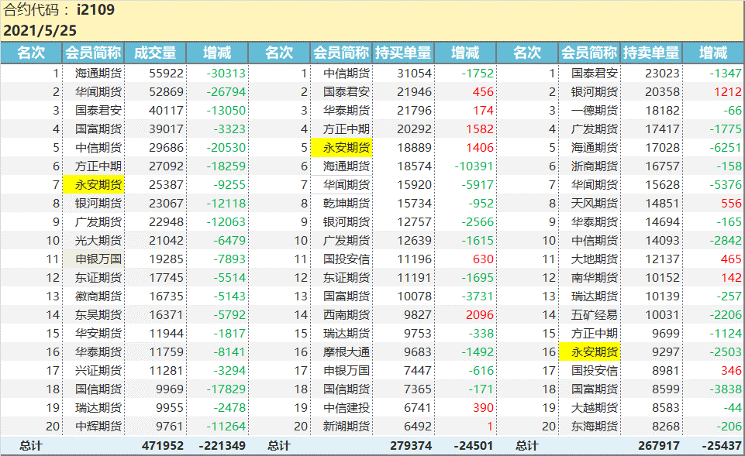Click the 华安期货 member cell

pos(98,334)
